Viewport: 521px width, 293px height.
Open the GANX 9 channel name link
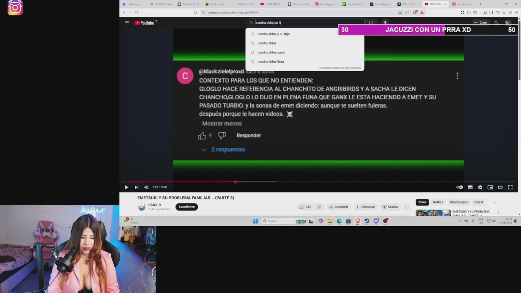(x=154, y=205)
